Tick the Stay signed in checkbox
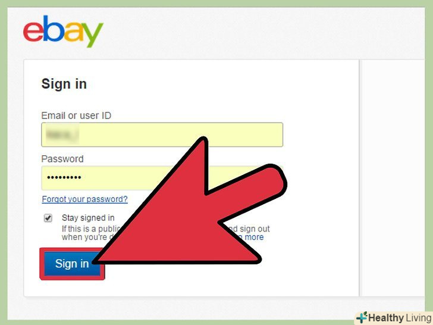This screenshot has height=325, width=433. coord(48,218)
